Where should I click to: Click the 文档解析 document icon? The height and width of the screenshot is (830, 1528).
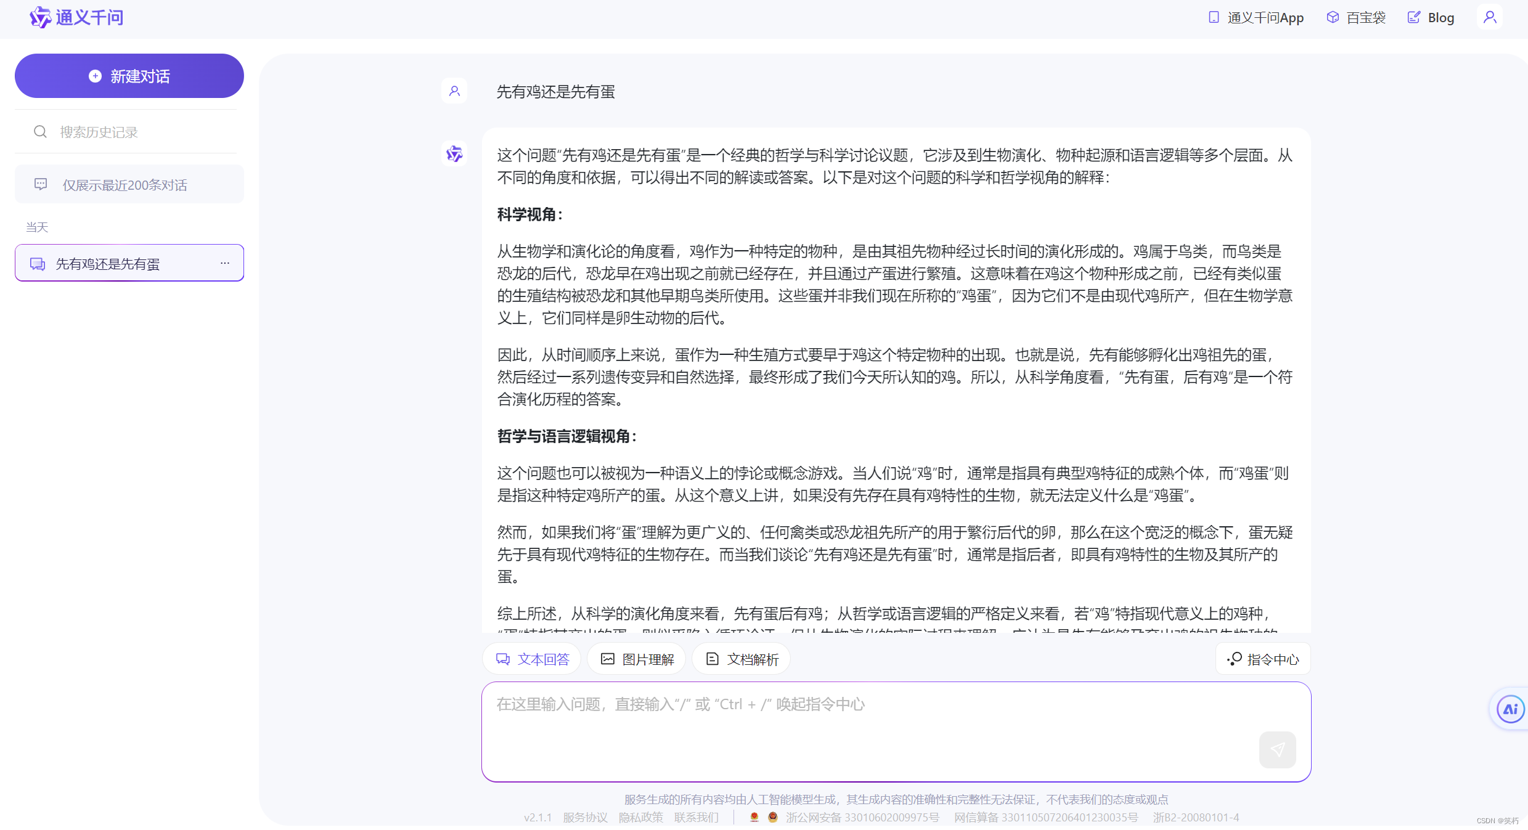tap(713, 659)
